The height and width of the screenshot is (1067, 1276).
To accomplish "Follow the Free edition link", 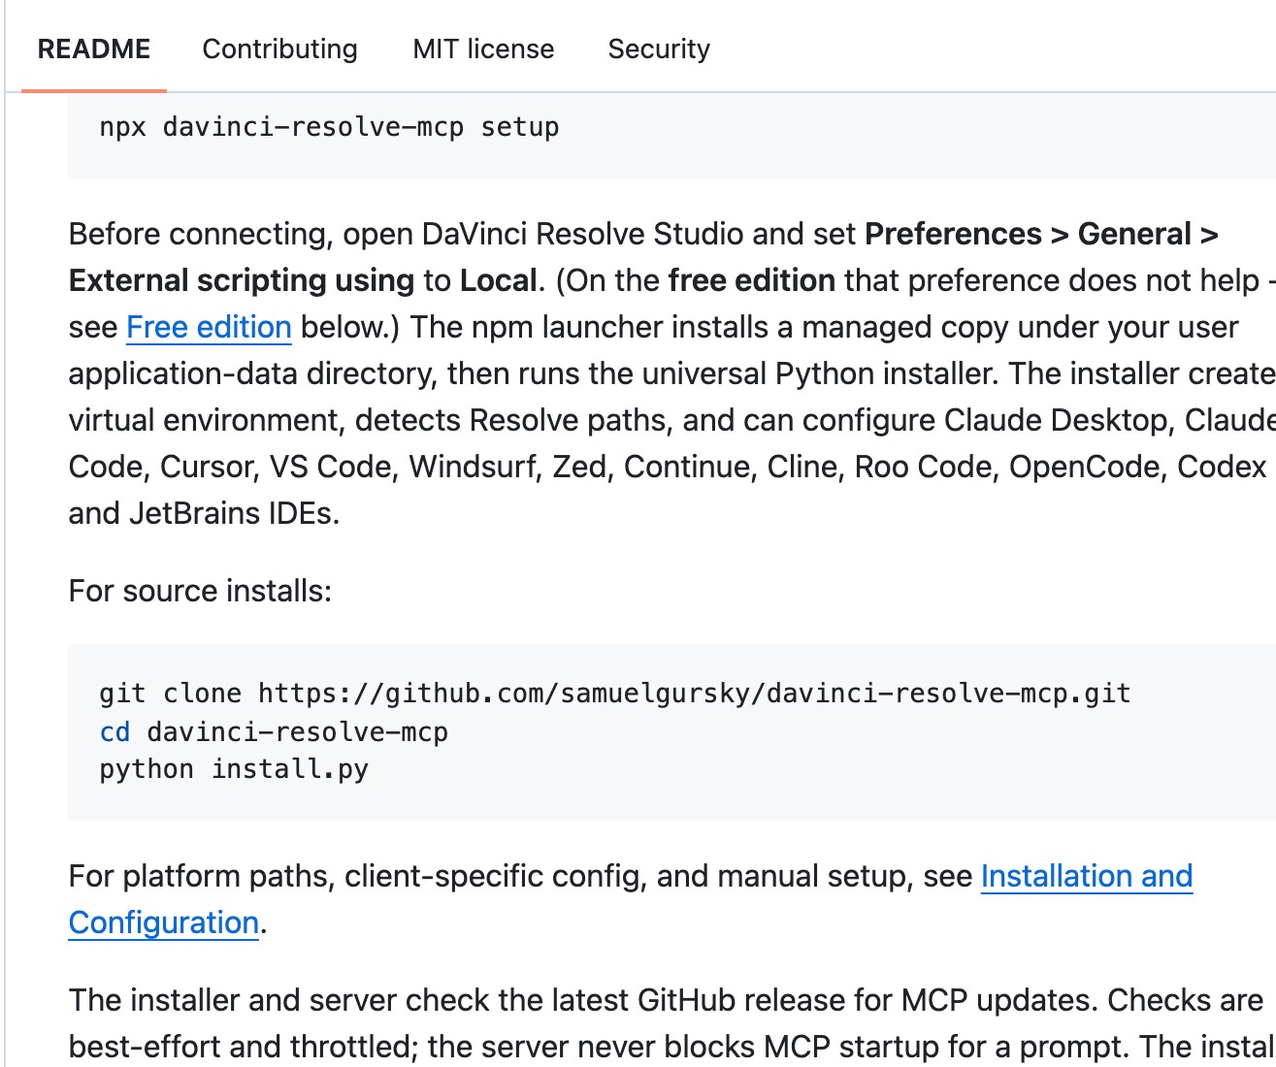I will point(209,328).
